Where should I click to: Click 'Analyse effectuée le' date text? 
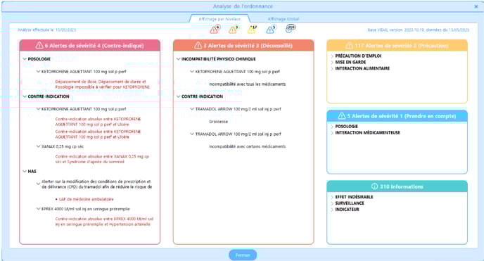pyautogui.click(x=46, y=30)
